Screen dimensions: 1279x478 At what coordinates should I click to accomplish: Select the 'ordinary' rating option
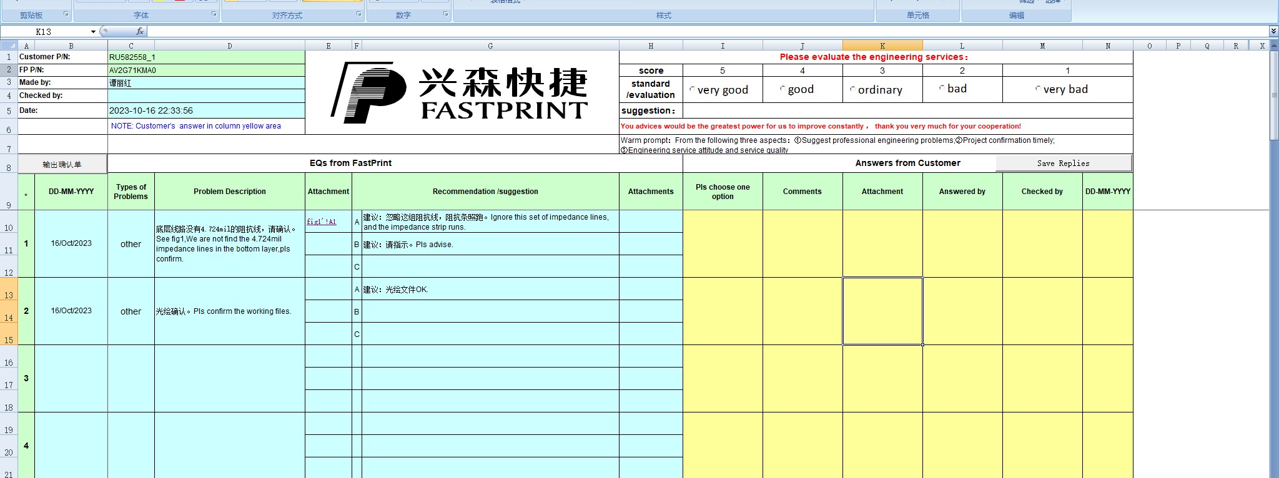click(852, 90)
